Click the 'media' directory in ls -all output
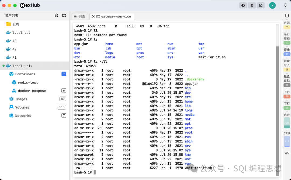The image size is (291, 180). (190, 115)
